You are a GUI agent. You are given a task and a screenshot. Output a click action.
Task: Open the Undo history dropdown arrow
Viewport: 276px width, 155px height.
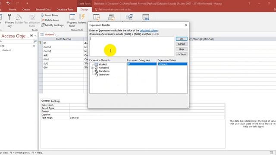point(12,3)
